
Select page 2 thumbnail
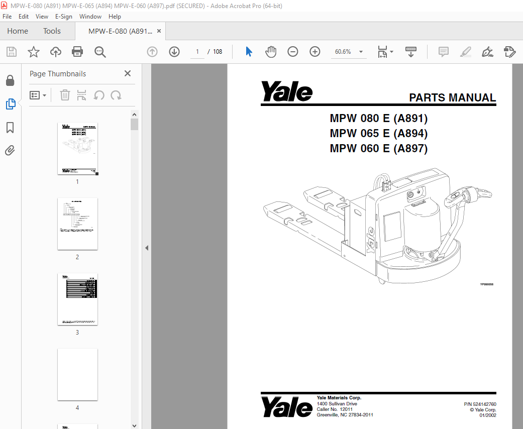point(77,224)
